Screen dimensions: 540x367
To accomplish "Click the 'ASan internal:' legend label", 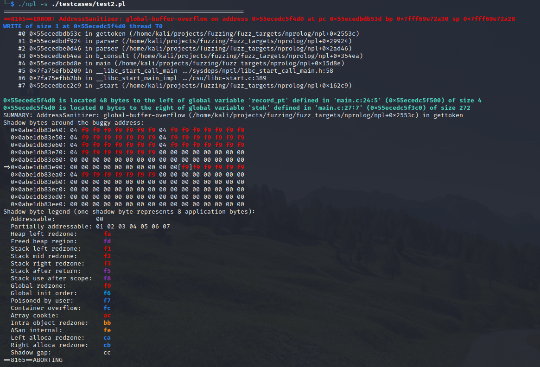I will pyautogui.click(x=37, y=330).
